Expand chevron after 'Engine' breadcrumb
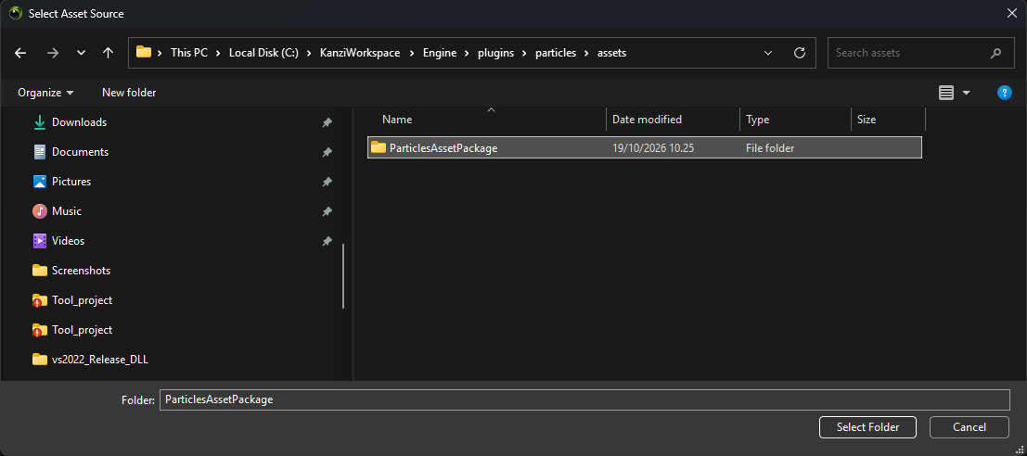The width and height of the screenshot is (1027, 456). pos(467,53)
